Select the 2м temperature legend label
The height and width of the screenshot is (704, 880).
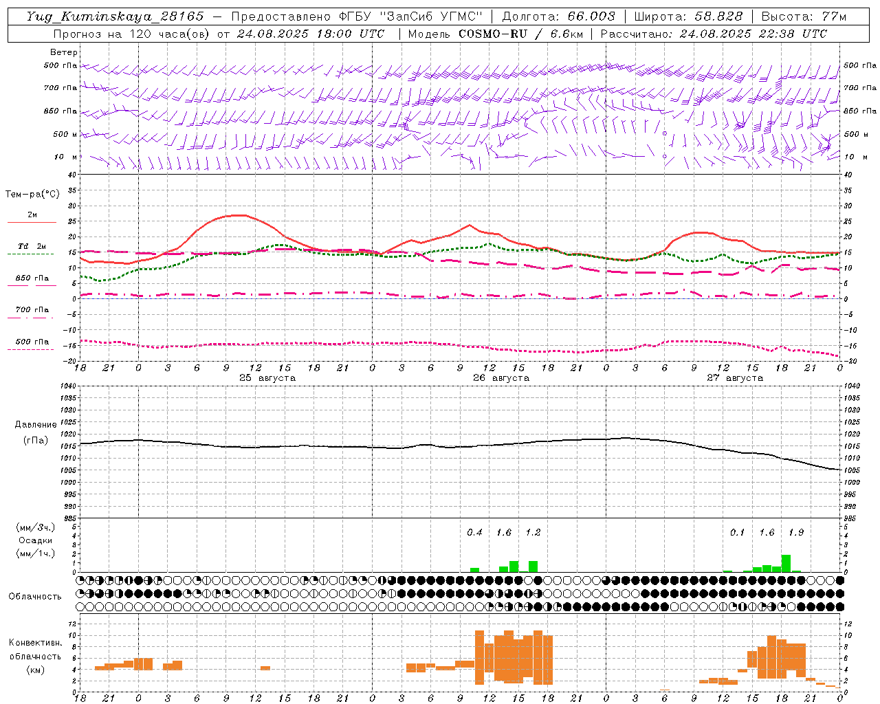(32, 214)
